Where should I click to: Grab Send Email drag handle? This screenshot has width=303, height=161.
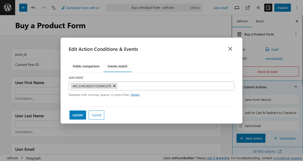click(240, 126)
